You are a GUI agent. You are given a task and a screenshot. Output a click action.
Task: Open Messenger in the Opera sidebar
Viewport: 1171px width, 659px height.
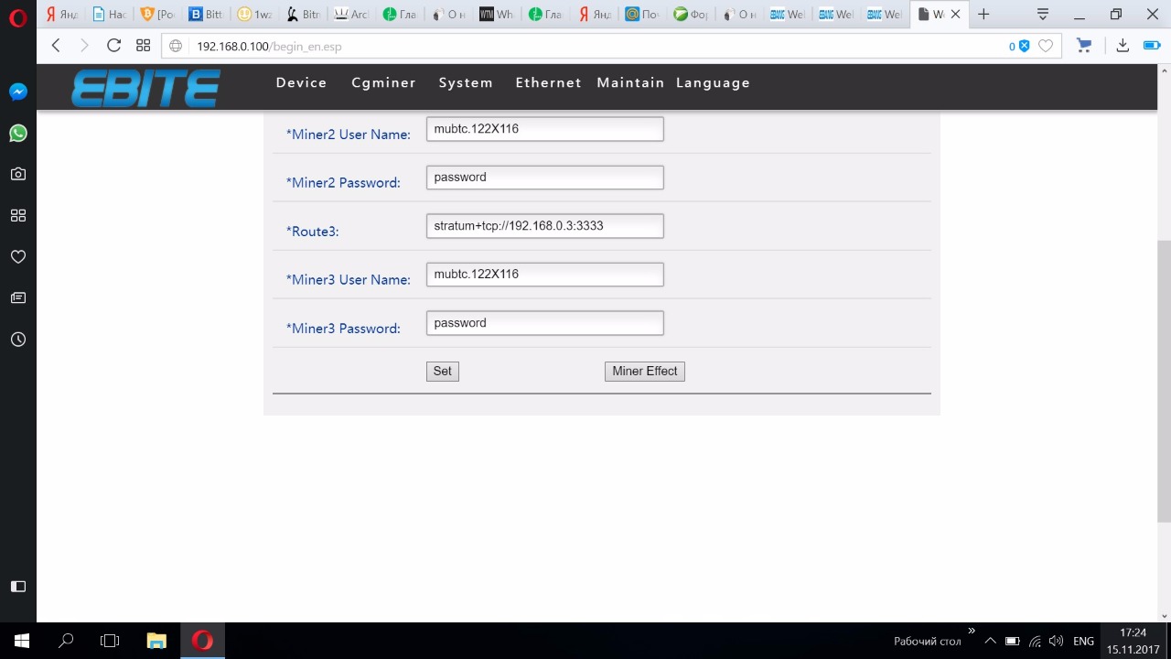click(x=18, y=92)
